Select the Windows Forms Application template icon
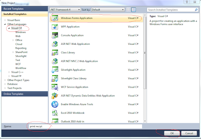Image resolution: width=201 pixels, height=139 pixels. (x=55, y=18)
